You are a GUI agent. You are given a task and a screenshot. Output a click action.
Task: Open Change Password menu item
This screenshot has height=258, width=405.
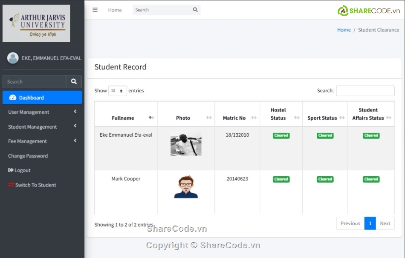tap(42, 156)
